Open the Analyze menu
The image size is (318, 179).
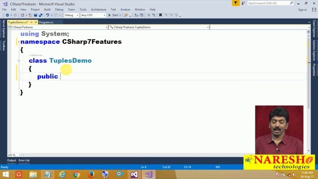(x=125, y=9)
